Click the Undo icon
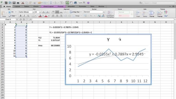The height and width of the screenshot is (99, 176). click(39, 3)
